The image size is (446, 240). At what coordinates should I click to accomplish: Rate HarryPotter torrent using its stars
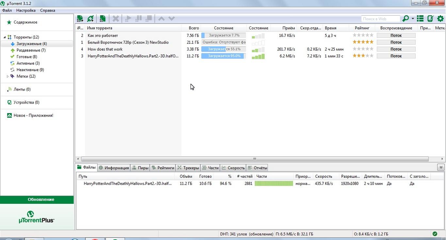tap(363, 56)
